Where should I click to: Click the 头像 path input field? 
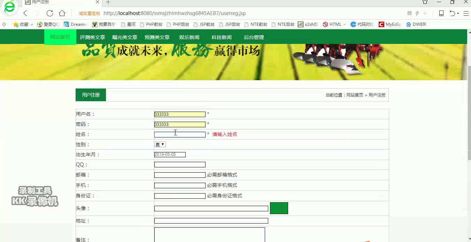point(211,209)
